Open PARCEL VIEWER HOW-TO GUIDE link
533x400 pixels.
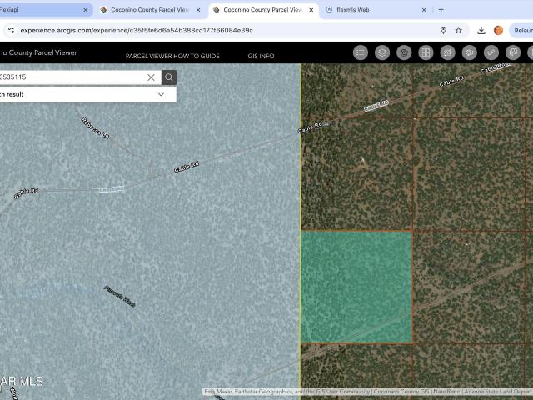point(172,56)
